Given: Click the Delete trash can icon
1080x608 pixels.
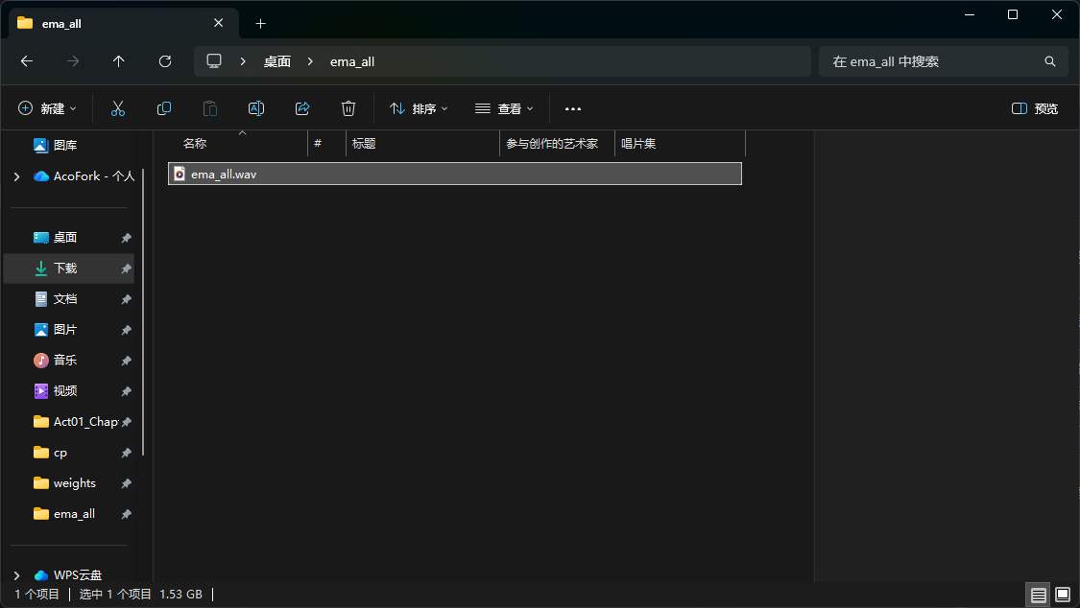Looking at the screenshot, I should (348, 109).
